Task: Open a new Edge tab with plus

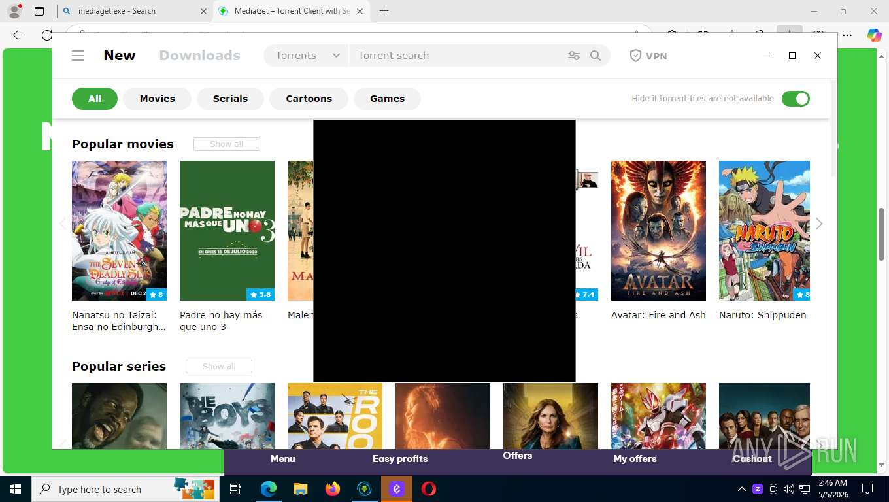Action: coord(384,11)
